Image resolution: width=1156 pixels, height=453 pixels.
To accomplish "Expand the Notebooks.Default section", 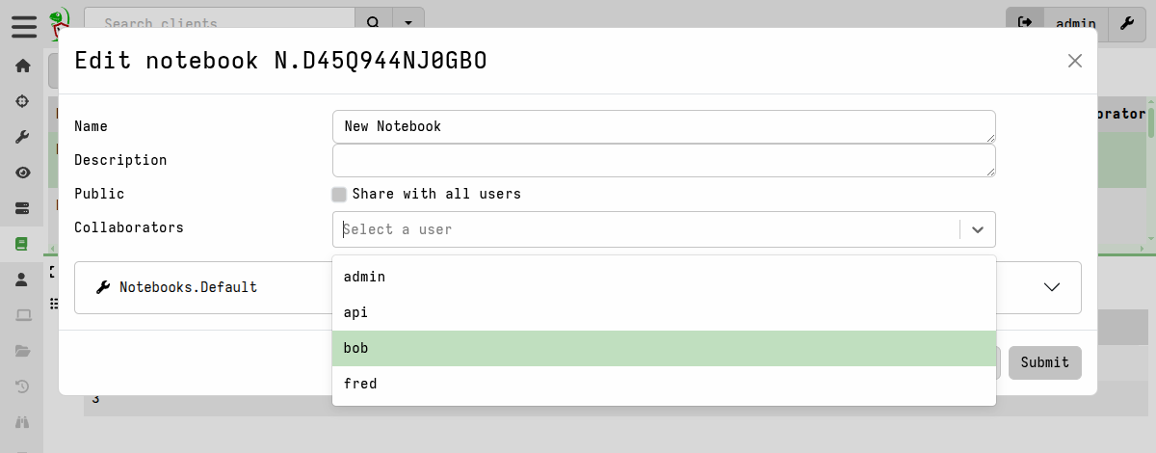I will (x=1052, y=287).
